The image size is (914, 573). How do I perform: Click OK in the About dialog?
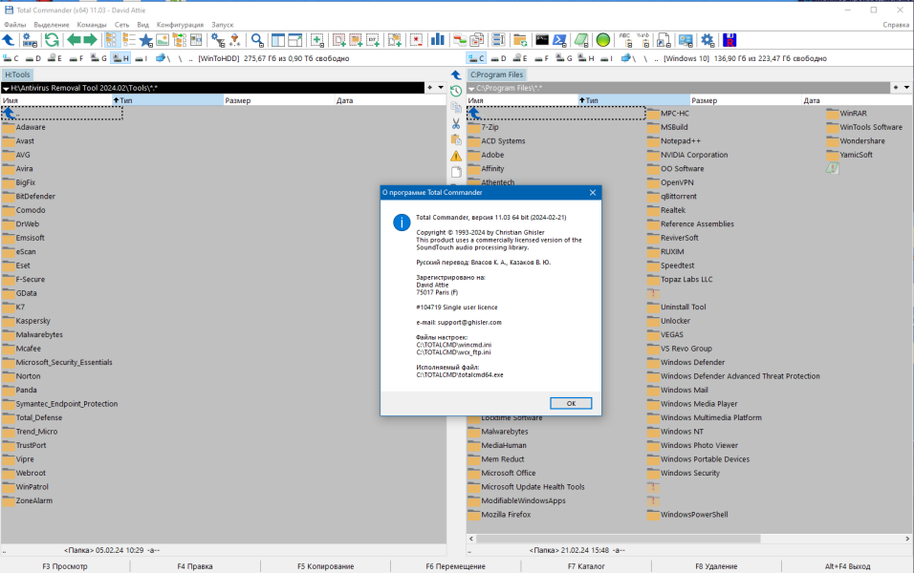click(571, 403)
